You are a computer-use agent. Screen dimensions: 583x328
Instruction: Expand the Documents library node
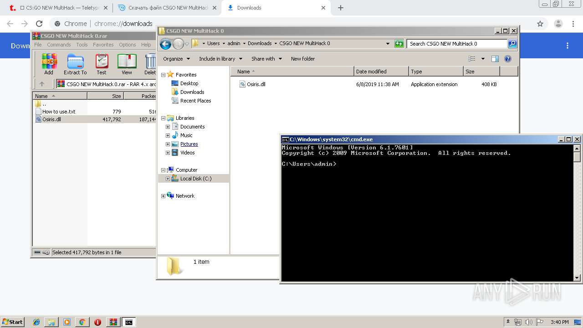point(168,127)
